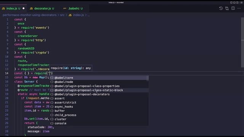The height and width of the screenshot is (137, 244).
Task: Open changes with source control compare icon
Action: [x=227, y=8]
